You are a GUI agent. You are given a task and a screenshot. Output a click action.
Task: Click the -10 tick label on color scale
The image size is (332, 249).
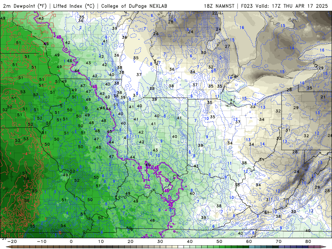pyautogui.click(x=41, y=242)
